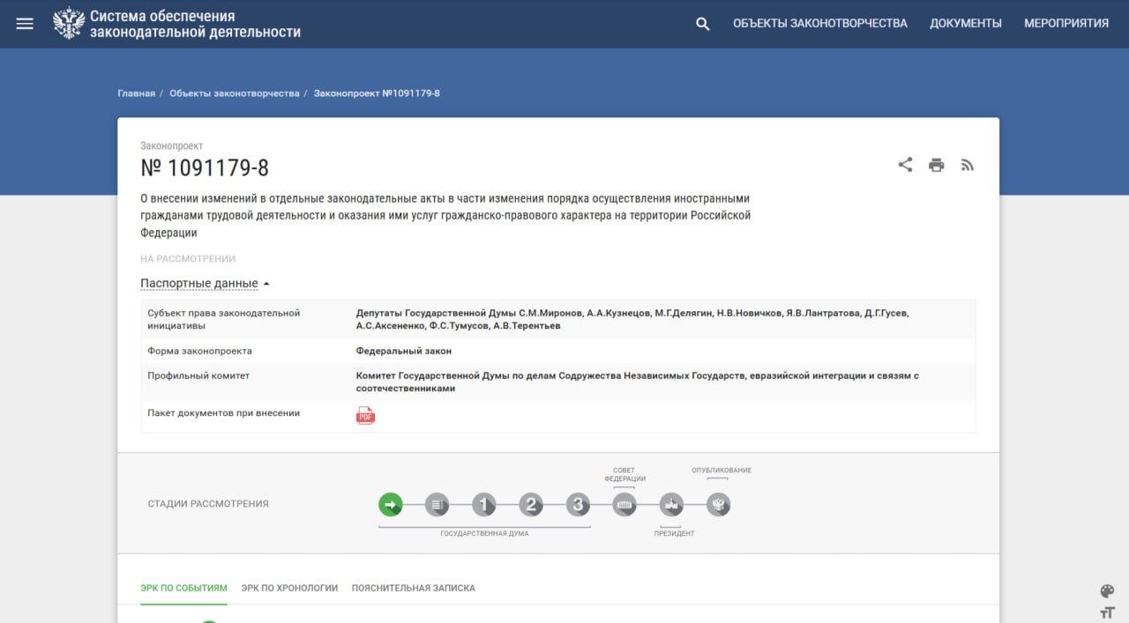Screen dimensions: 1129x623
Task: Switch to the Пояснительная записка tab
Action: pos(413,588)
